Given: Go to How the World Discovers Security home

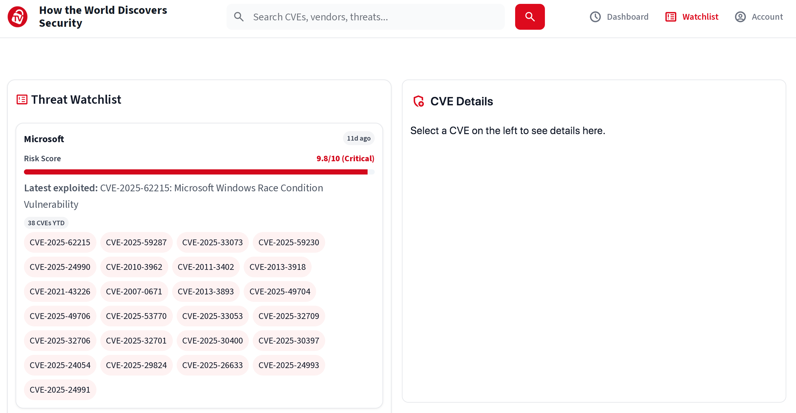Looking at the screenshot, I should (103, 17).
